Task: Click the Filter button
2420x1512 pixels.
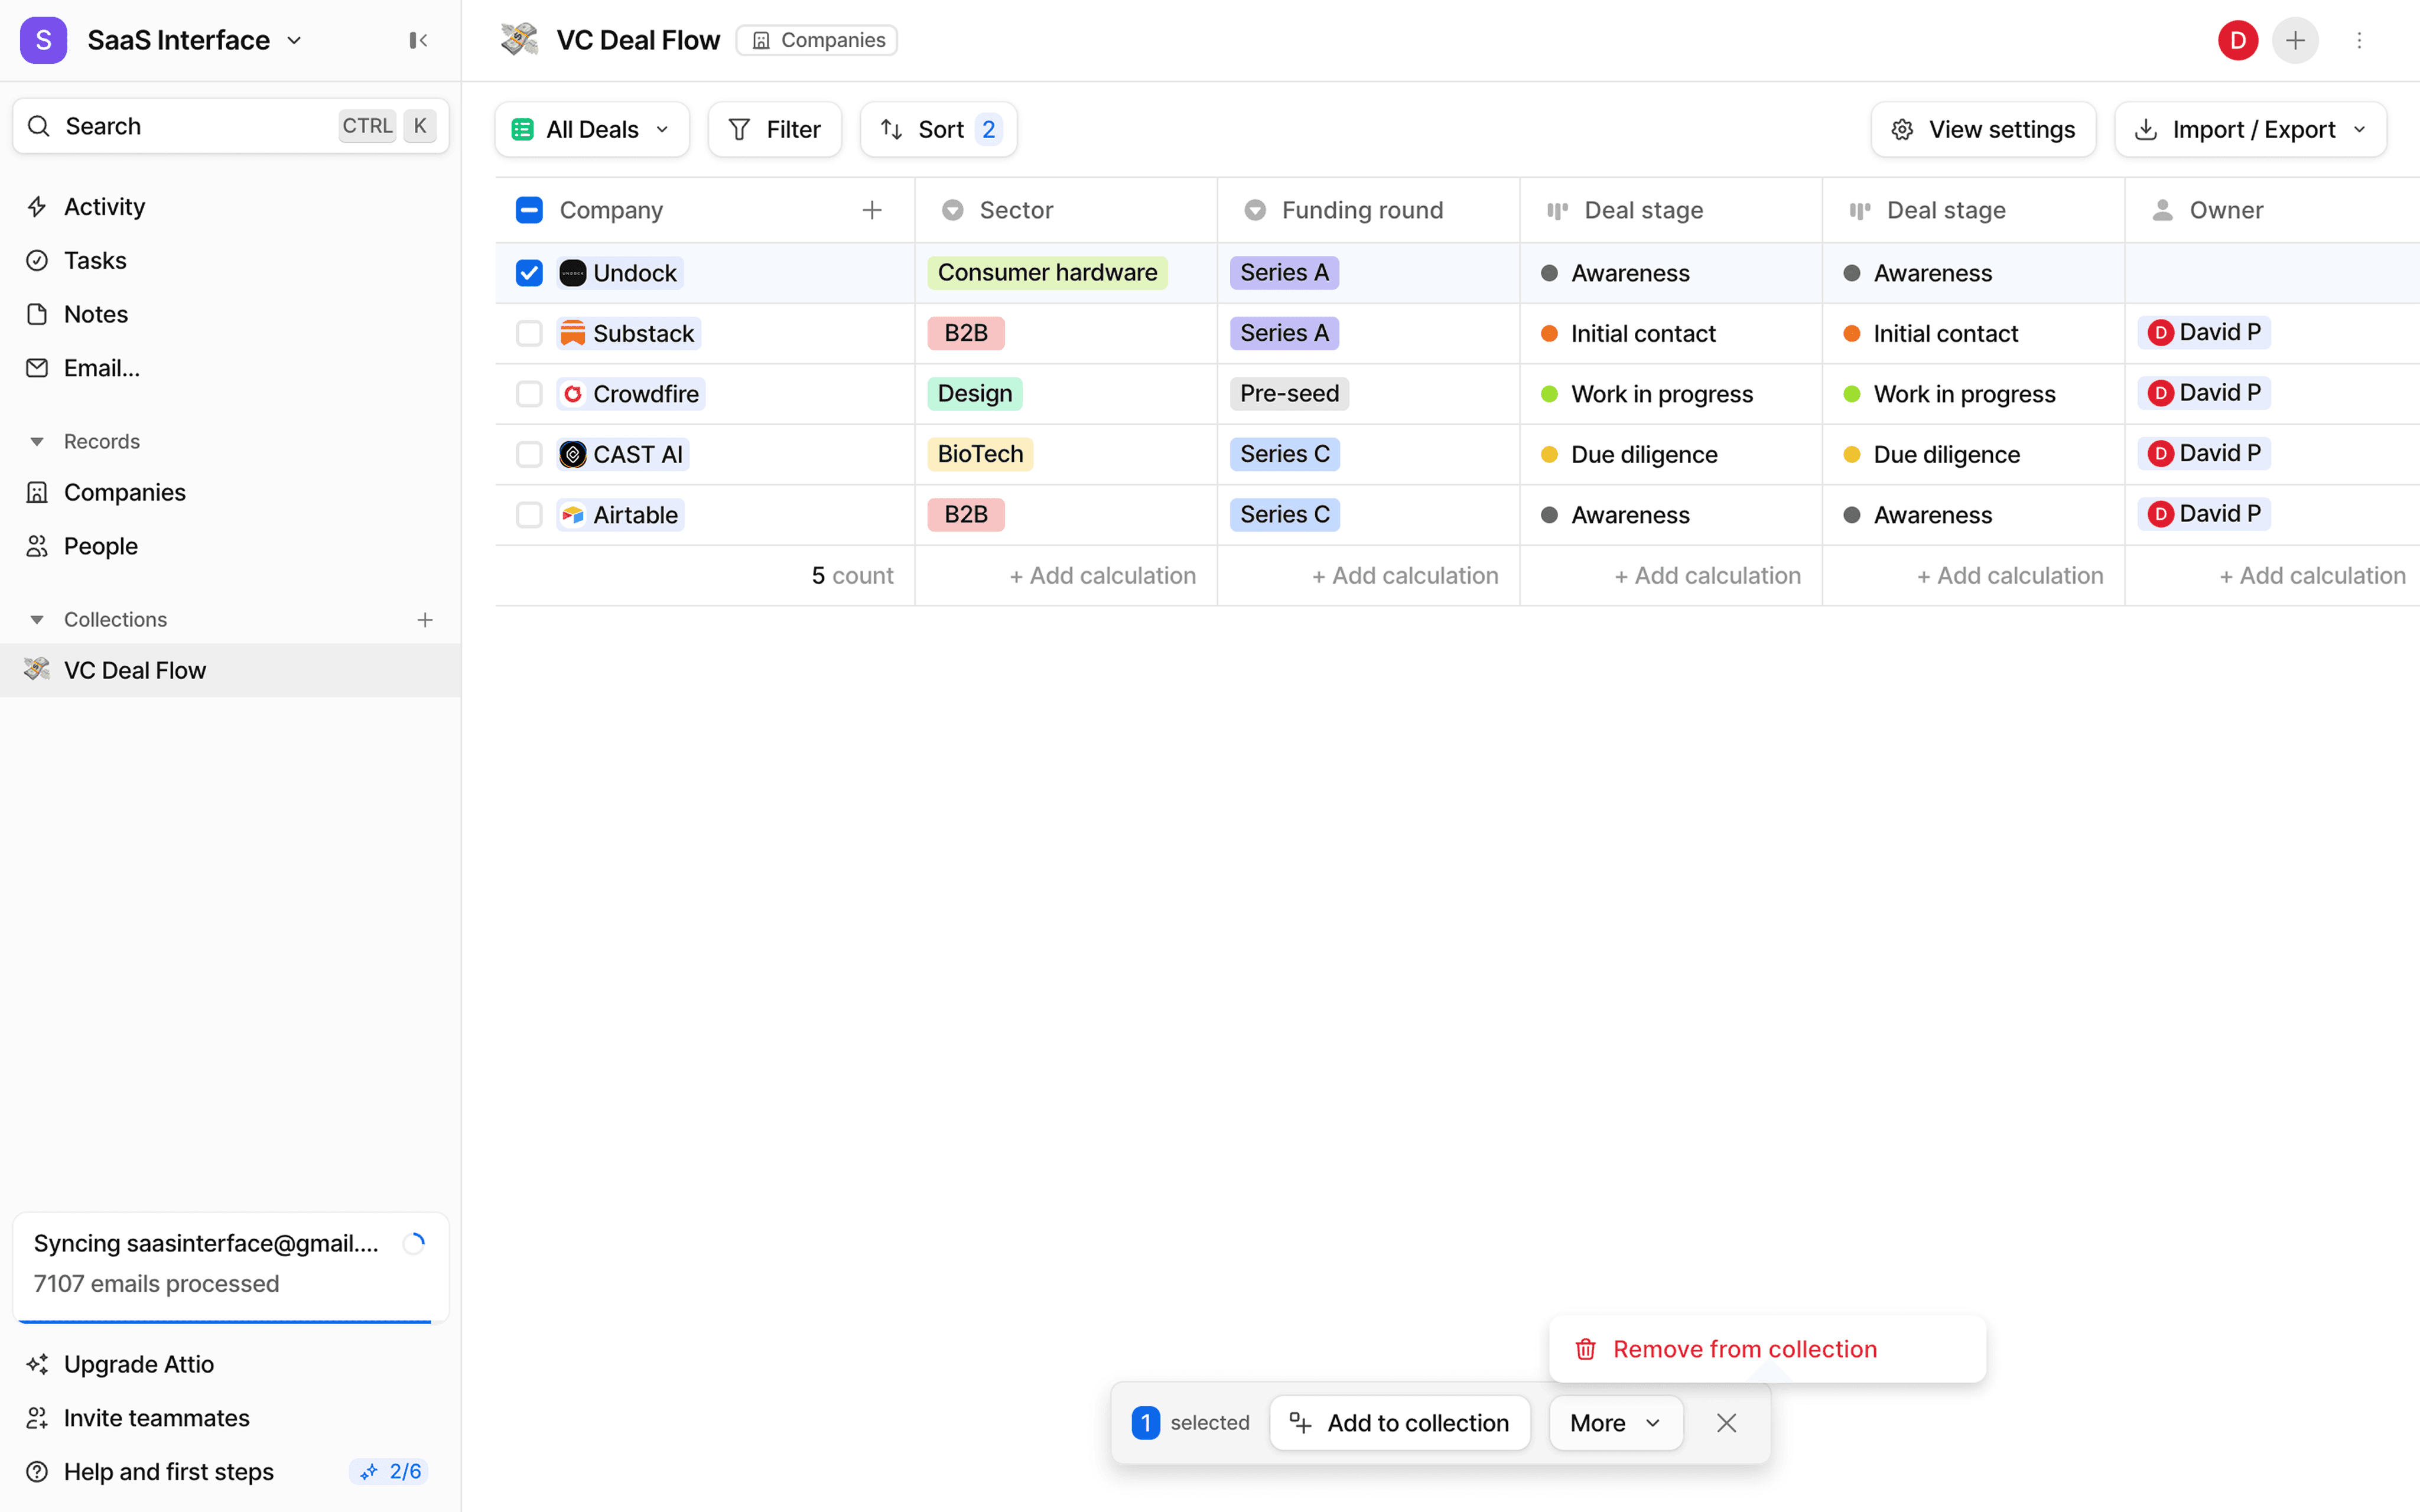Action: [775, 129]
